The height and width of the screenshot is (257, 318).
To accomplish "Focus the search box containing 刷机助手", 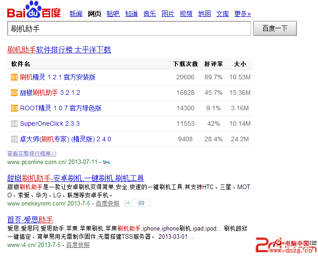I will click(x=129, y=28).
